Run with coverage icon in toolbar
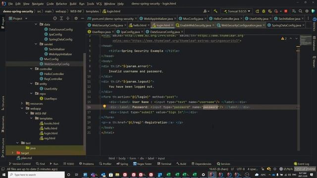The width and height of the screenshot is (317, 178). [x=269, y=11]
